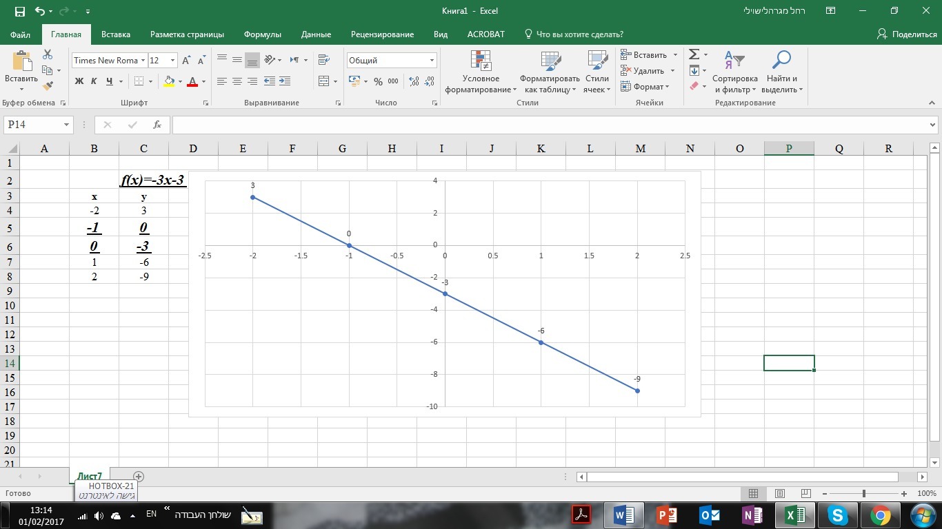Open Skype from the taskbar
This screenshot has width=942, height=529.
click(x=838, y=515)
